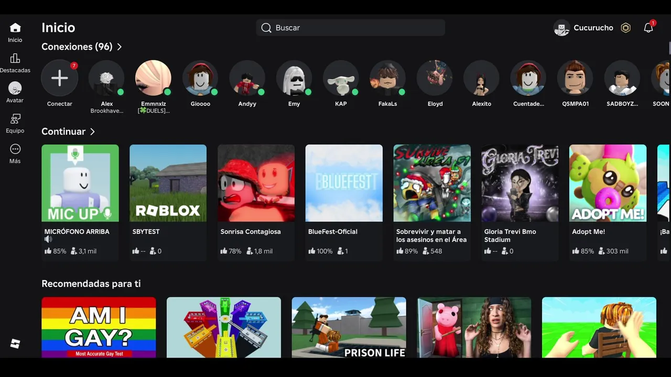Open the MIC UP game thumbnail

80,183
